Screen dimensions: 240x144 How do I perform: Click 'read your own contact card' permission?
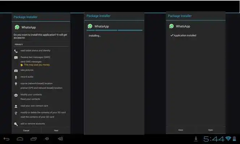(34, 105)
